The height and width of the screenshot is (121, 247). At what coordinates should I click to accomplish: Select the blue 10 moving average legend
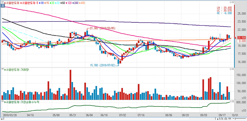pos(41,3)
